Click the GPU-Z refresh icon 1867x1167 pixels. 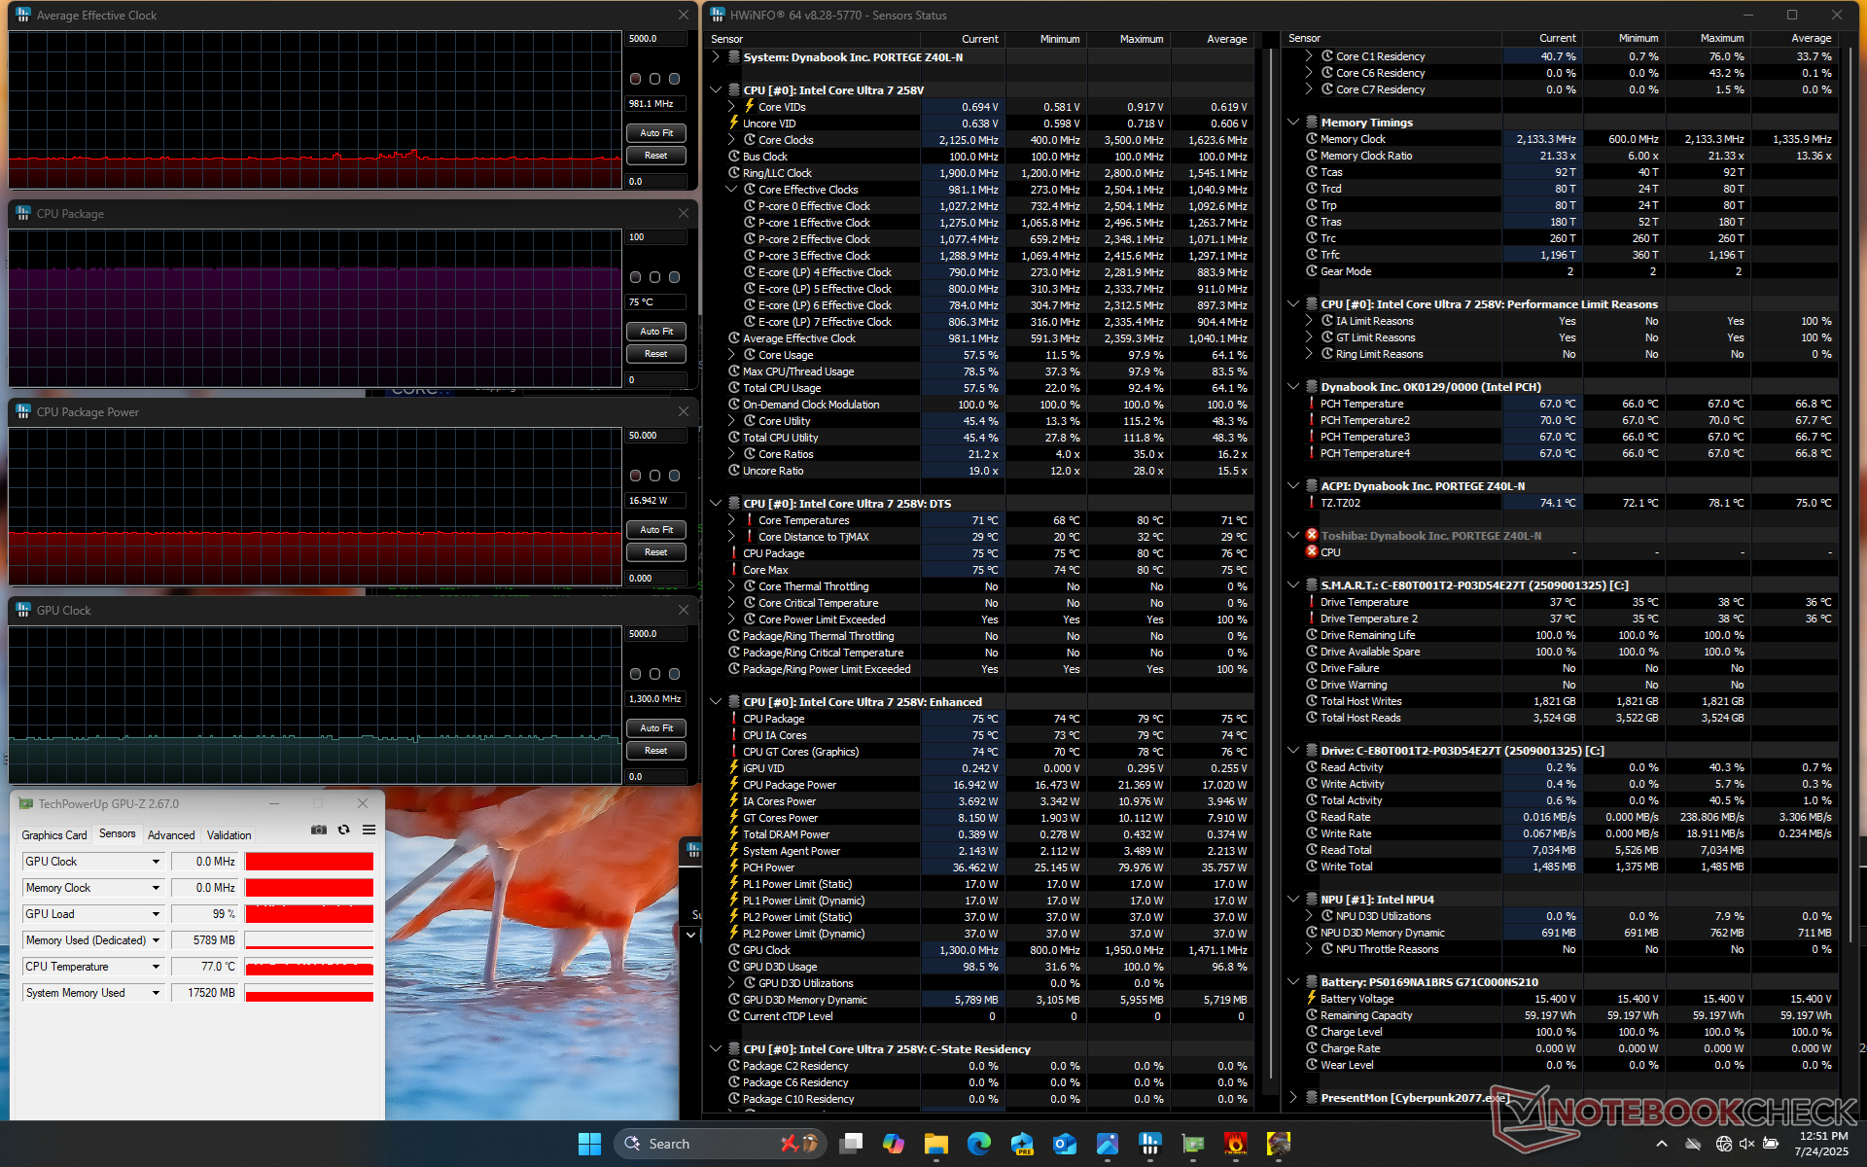coord(343,830)
